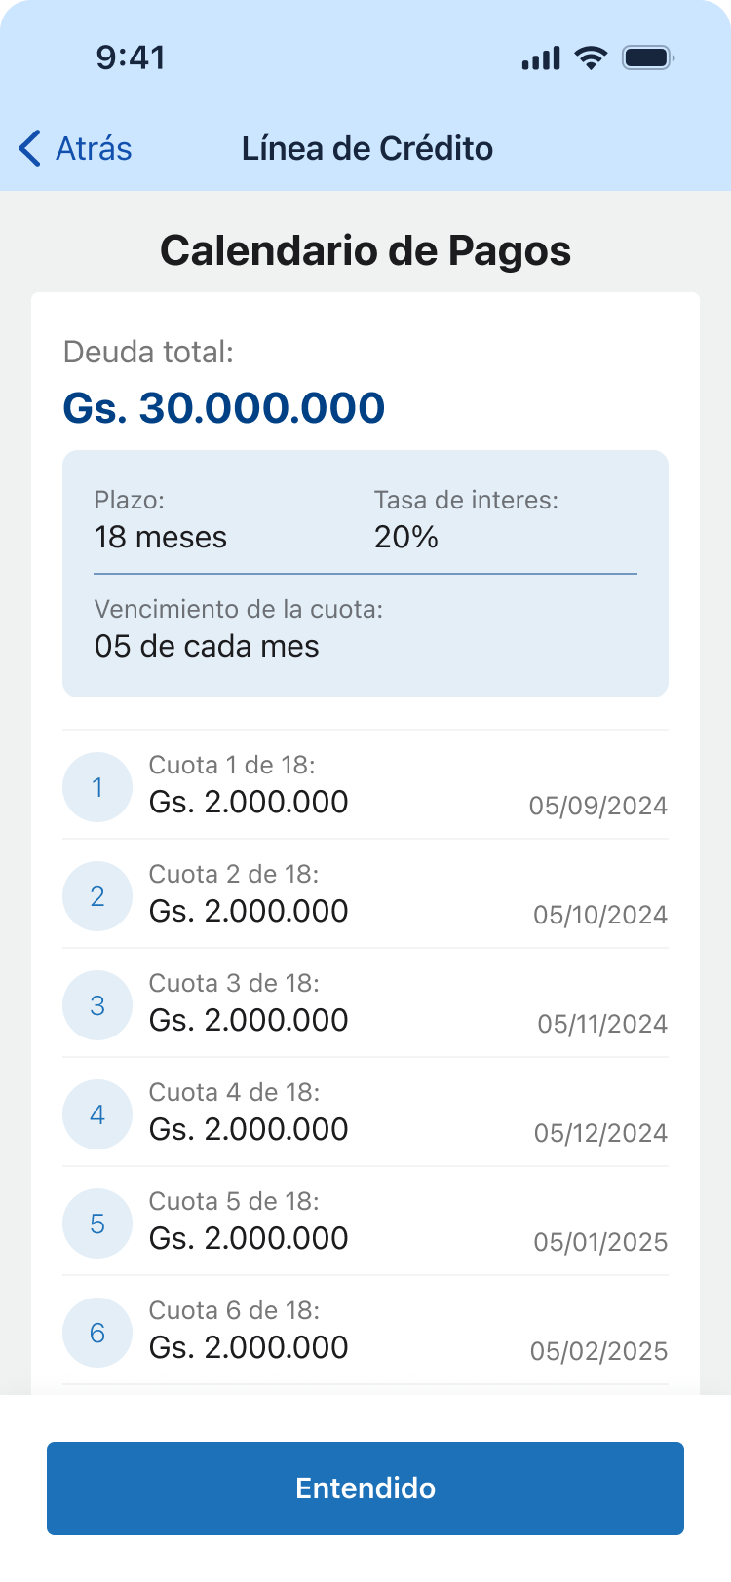Select the due date 05/02/2025
The width and height of the screenshot is (731, 1582).
pyautogui.click(x=598, y=1351)
